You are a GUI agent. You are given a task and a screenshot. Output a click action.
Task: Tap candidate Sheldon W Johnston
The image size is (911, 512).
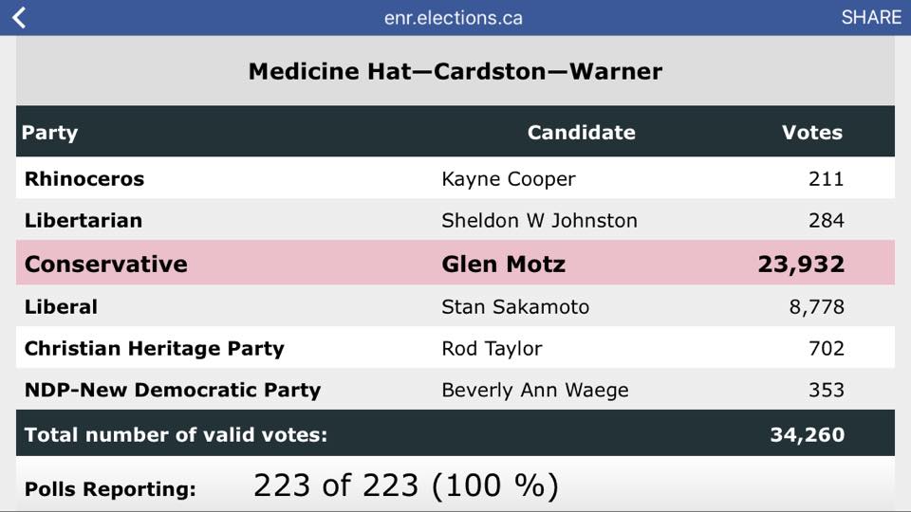pos(539,220)
